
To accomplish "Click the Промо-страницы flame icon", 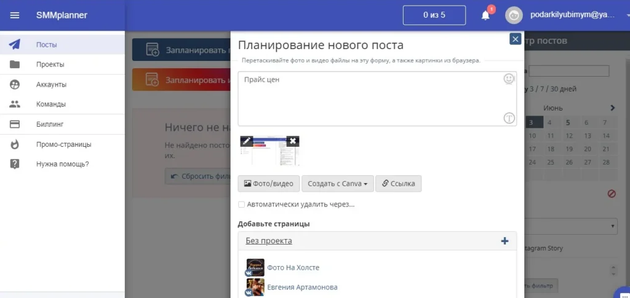I will tap(15, 144).
